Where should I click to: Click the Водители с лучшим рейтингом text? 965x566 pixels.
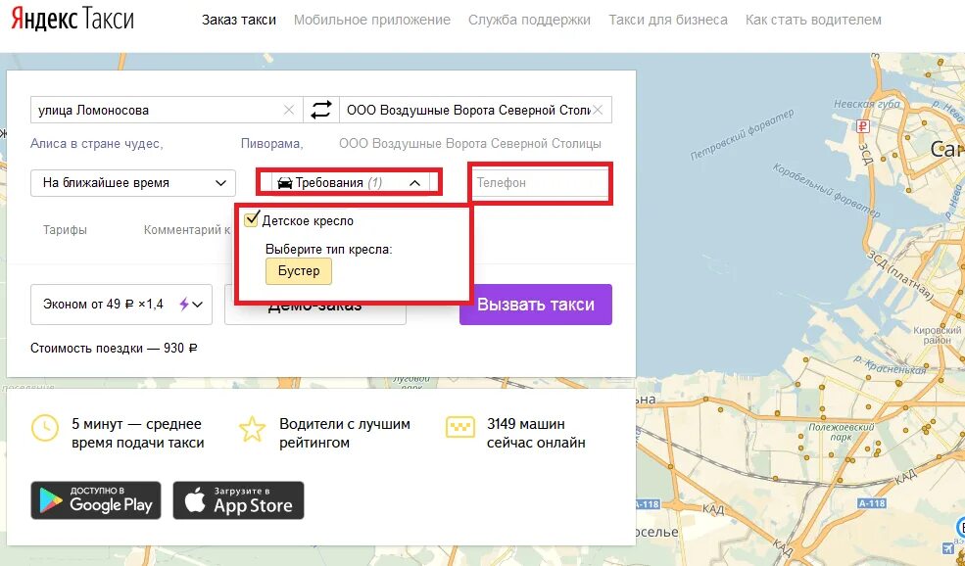345,433
